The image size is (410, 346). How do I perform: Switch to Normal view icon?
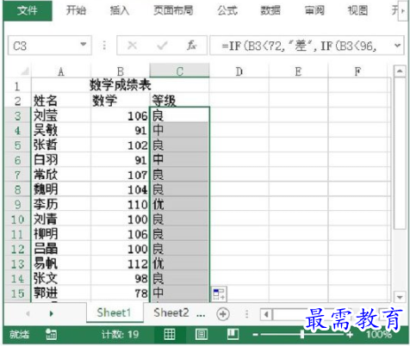coord(170,334)
